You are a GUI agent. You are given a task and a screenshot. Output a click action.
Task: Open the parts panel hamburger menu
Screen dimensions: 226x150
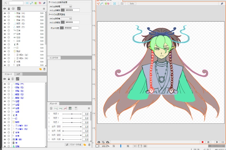(44, 9)
